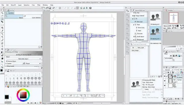Click the 3D tag button
Image resolution: width=184 pixels, height=105 pixels.
[133, 48]
